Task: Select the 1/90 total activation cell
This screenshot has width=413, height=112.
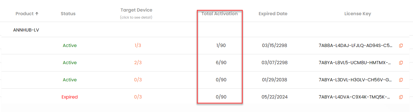Action: coord(221,46)
